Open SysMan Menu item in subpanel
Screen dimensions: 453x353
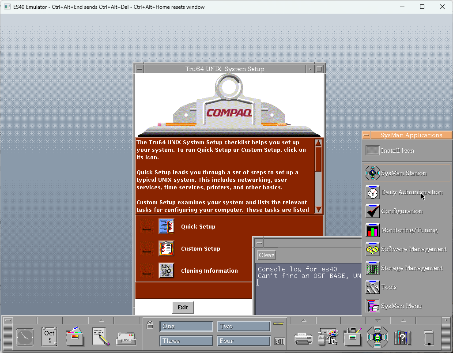(x=407, y=306)
